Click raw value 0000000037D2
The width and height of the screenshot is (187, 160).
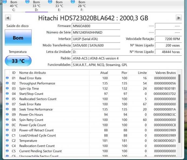(165, 94)
